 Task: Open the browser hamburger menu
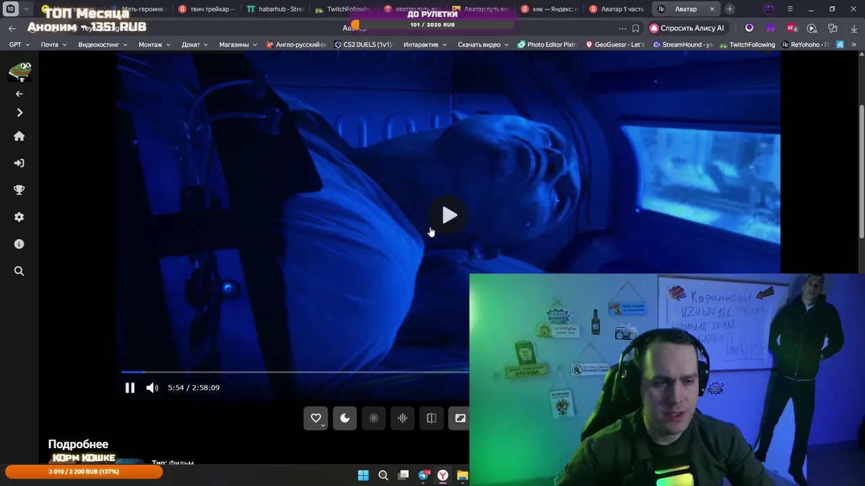coord(790,9)
